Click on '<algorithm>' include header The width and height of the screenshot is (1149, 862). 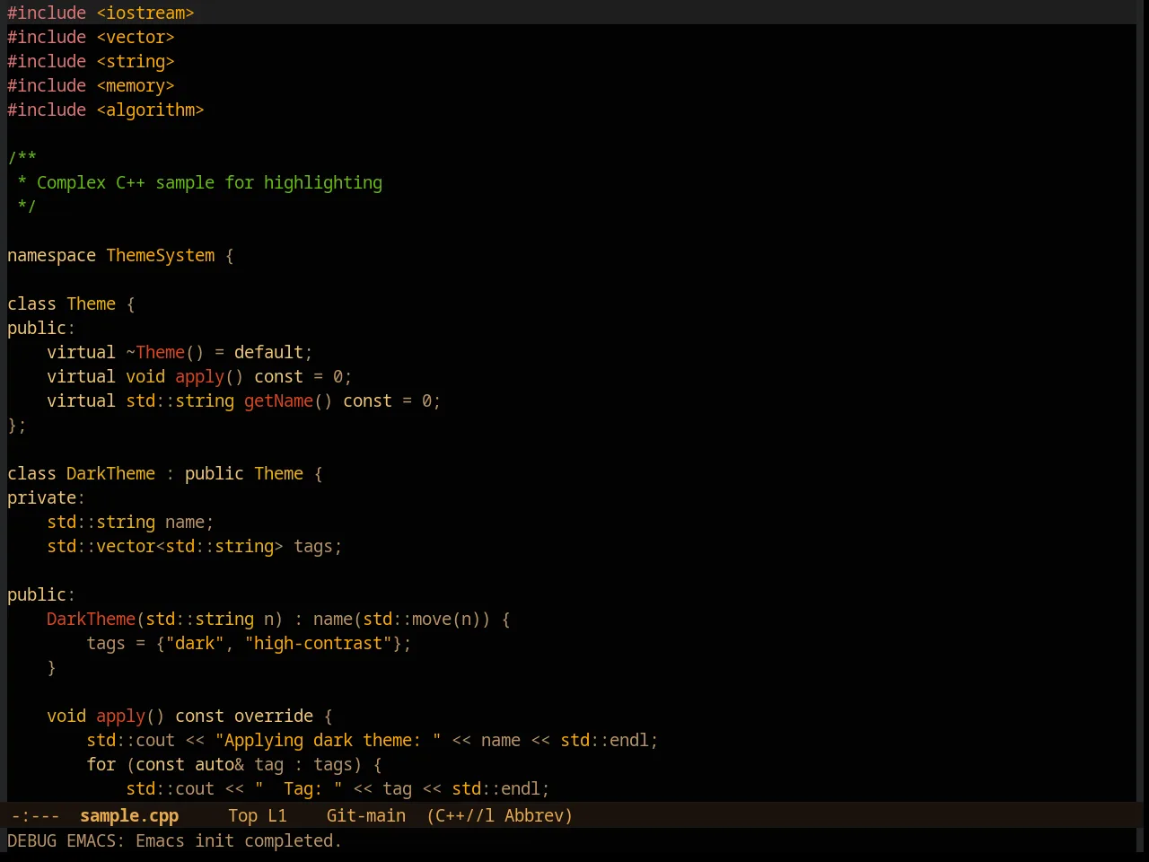click(150, 110)
